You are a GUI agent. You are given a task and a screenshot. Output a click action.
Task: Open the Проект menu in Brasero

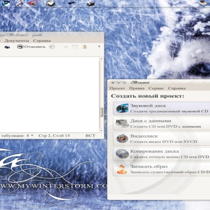pos(117,88)
